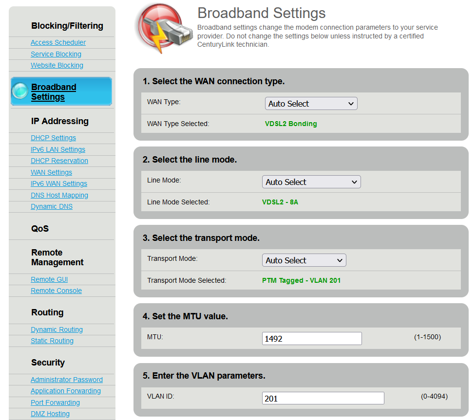Select IP Addressing section heading
Viewport: 475px width, 420px height.
60,121
